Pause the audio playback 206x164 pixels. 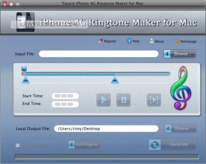[x=124, y=100]
